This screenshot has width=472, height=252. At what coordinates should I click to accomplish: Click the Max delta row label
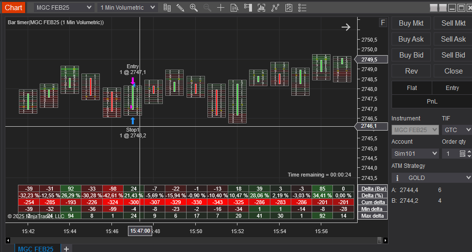373,216
